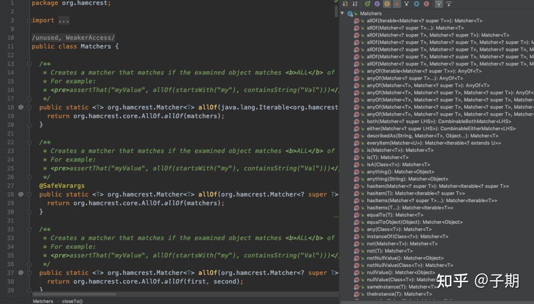The image size is (534, 304).
Task: Toggle Show Inherited members icon
Action: click(367, 4)
